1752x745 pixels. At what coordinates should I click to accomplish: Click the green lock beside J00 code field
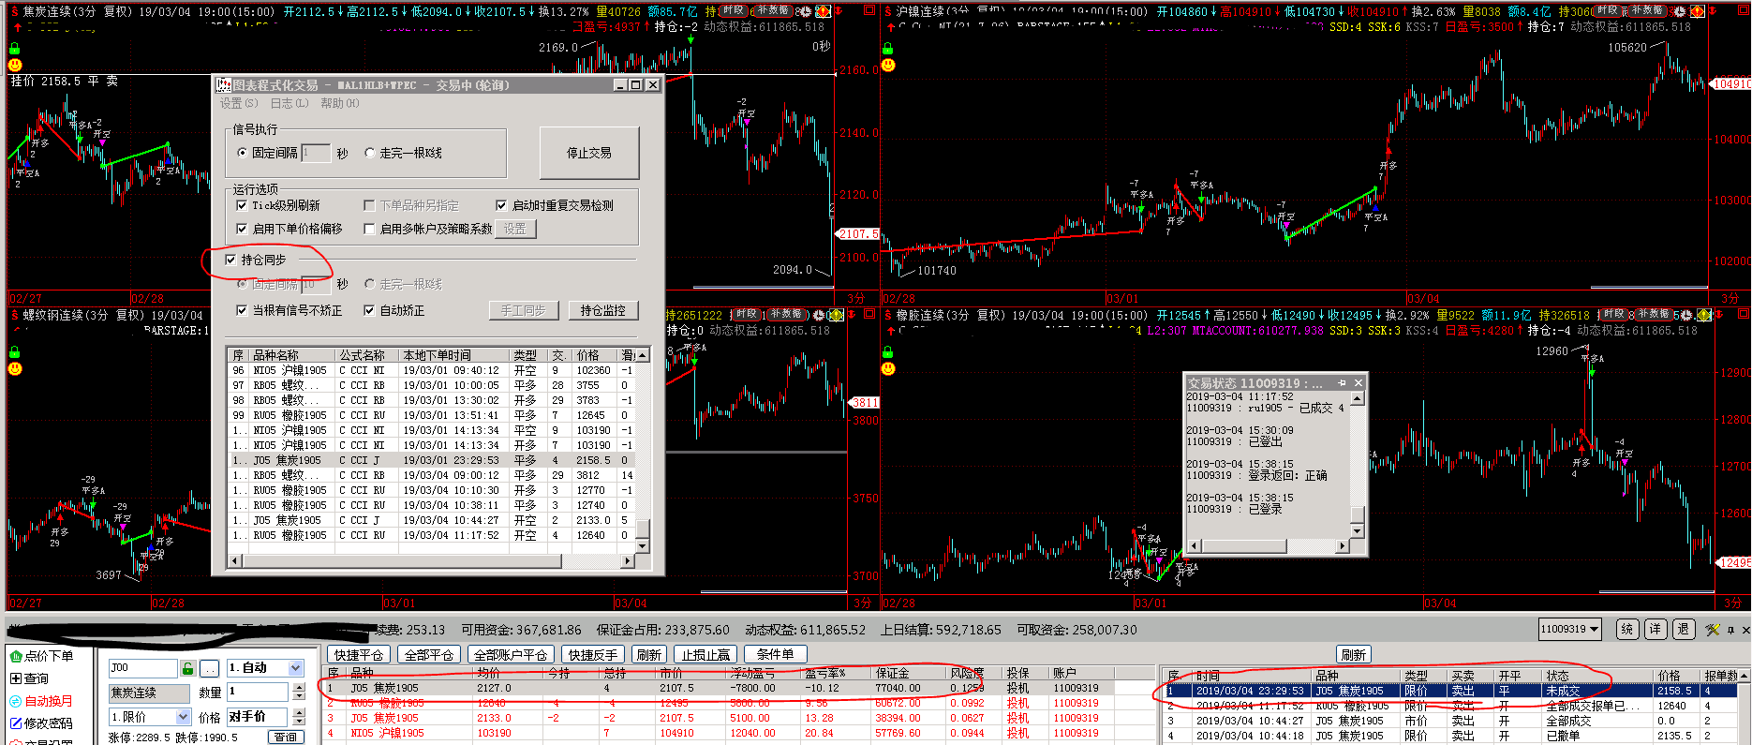(188, 668)
